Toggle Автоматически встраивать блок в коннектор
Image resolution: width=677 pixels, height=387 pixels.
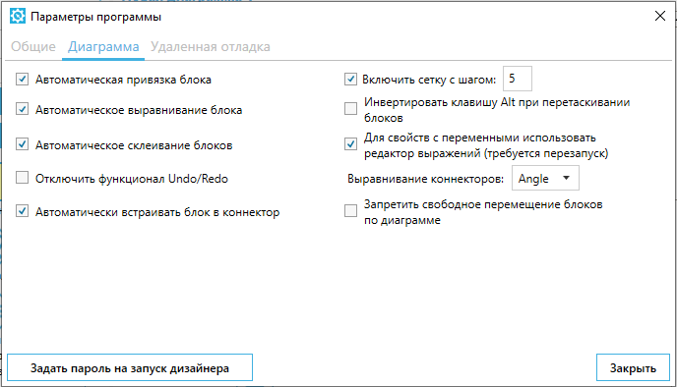[22, 211]
